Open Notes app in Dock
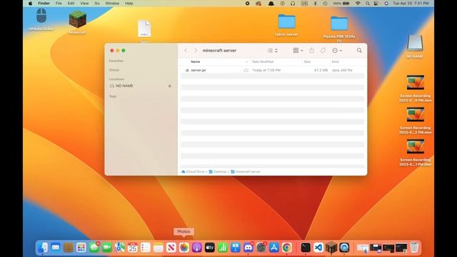Image resolution: width=457 pixels, height=257 pixels. [159, 248]
